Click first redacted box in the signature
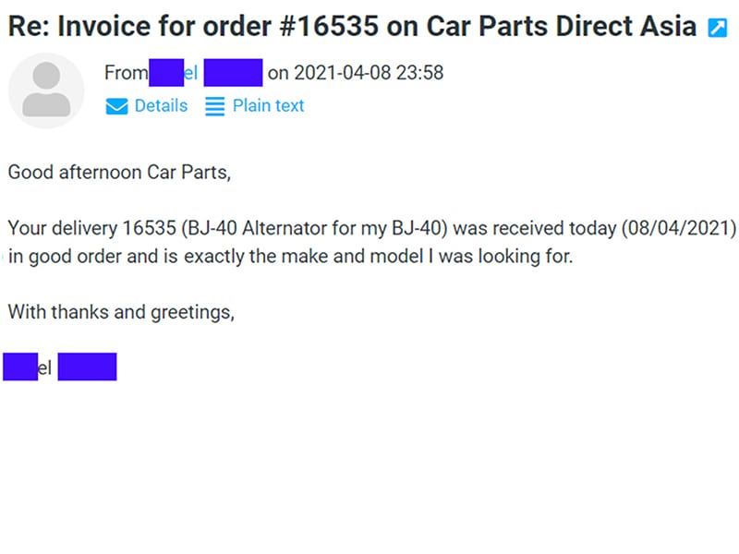 pos(20,367)
